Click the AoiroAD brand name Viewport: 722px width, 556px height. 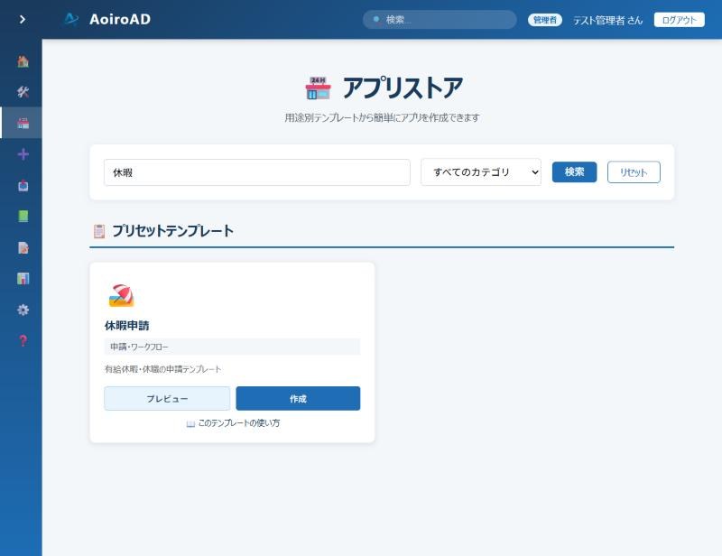point(120,19)
